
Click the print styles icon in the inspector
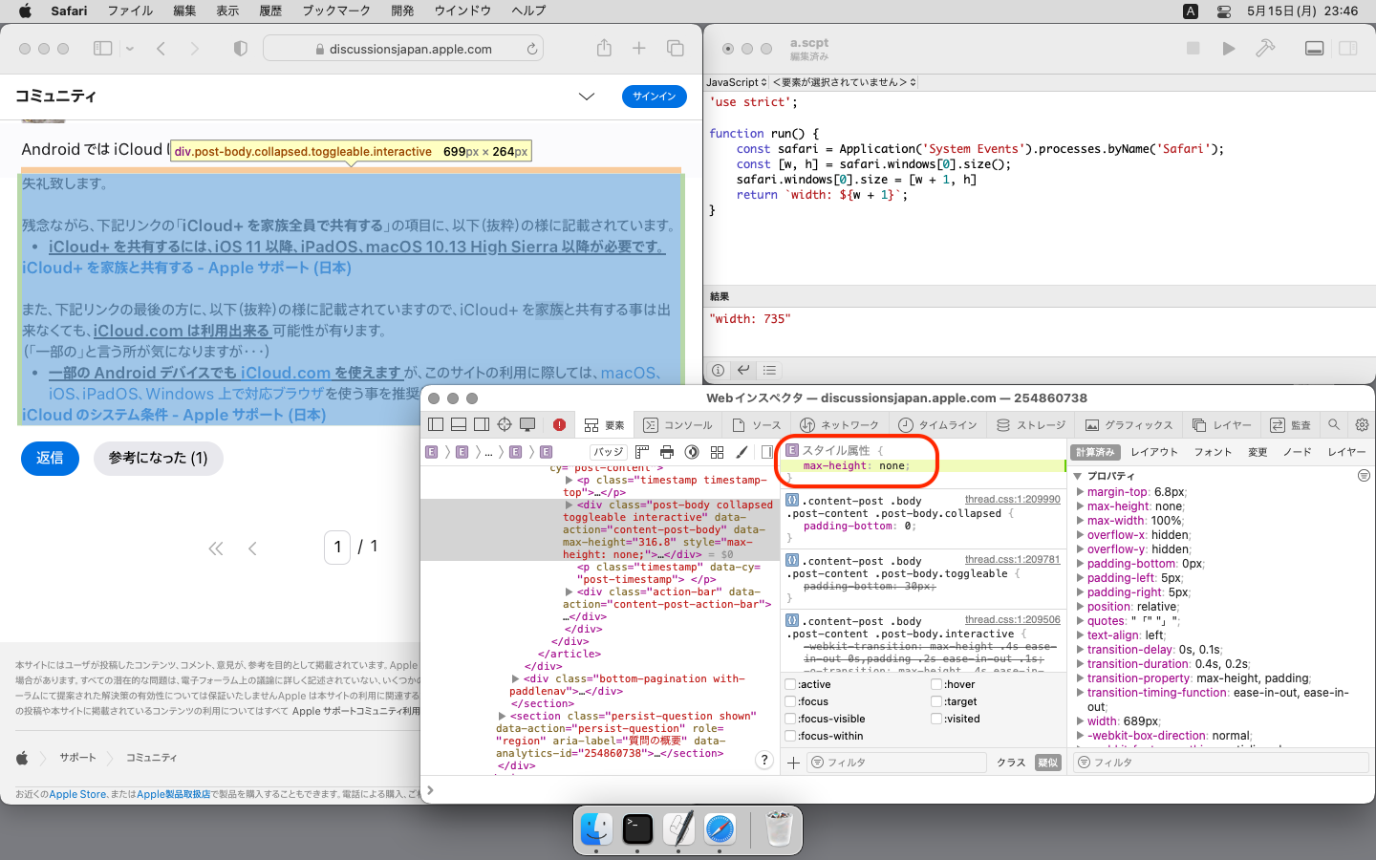667,452
